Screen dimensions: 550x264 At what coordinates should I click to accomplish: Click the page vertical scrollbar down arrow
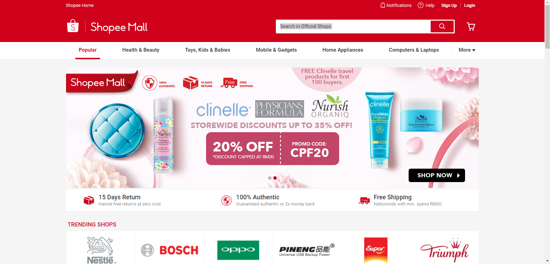click(547, 261)
